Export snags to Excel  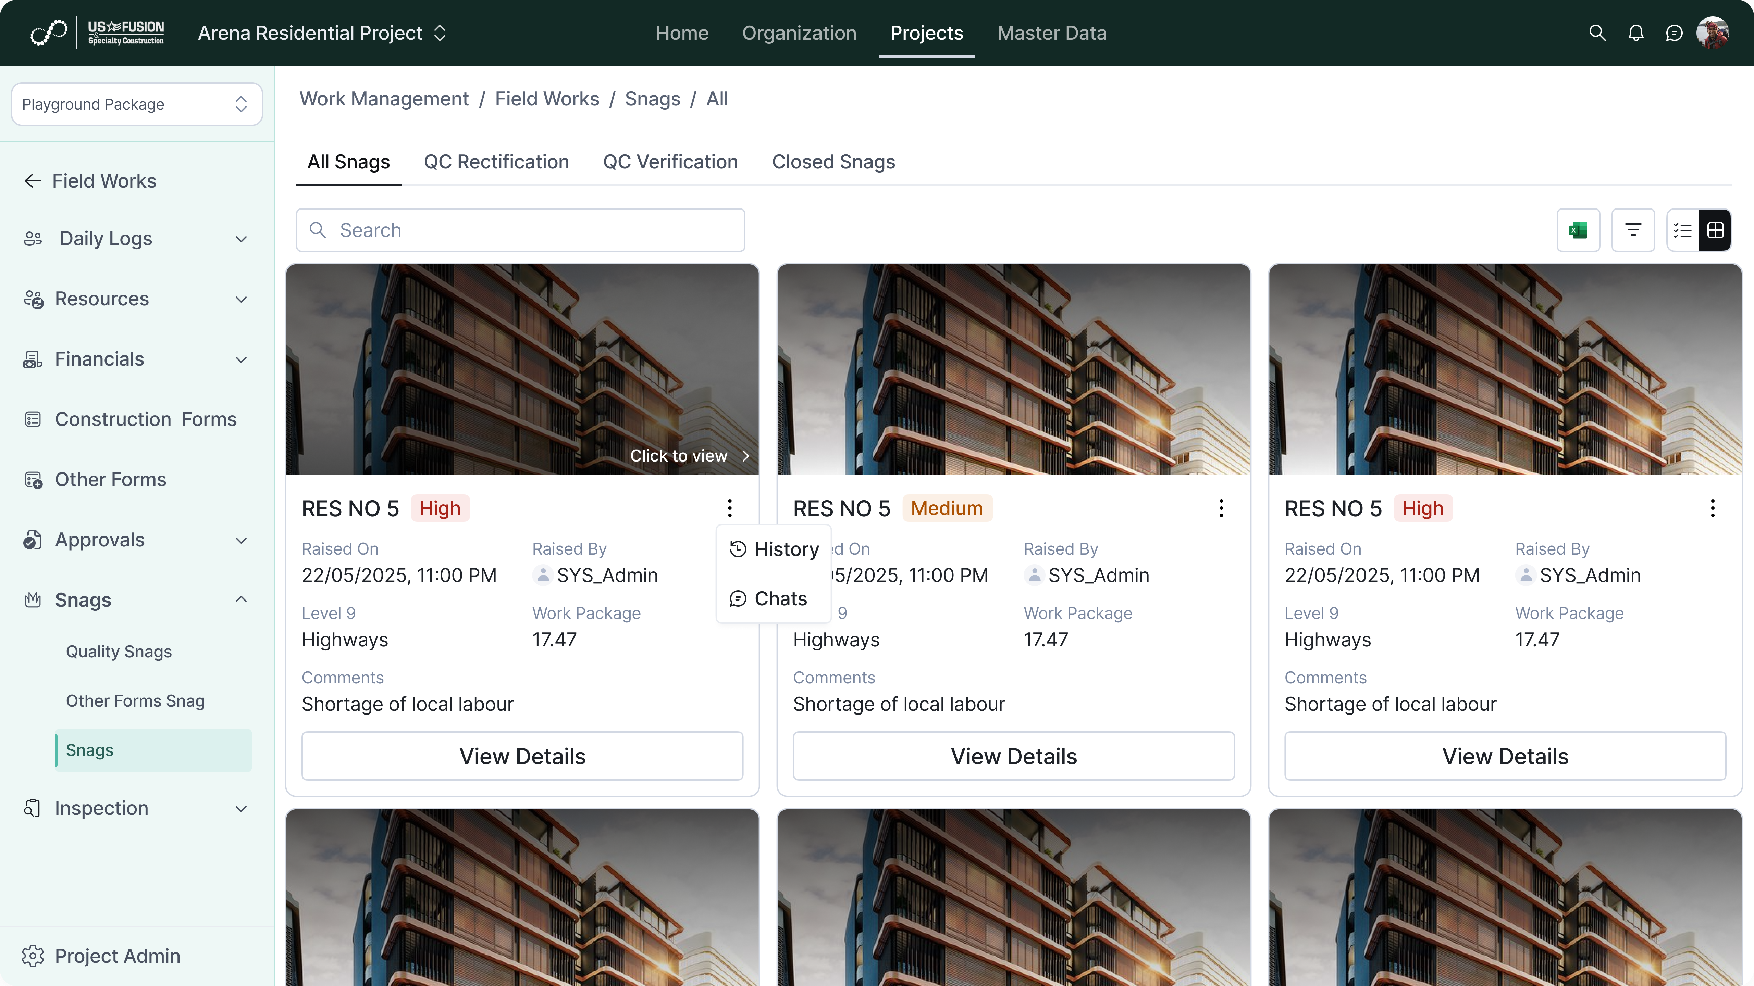pos(1578,230)
